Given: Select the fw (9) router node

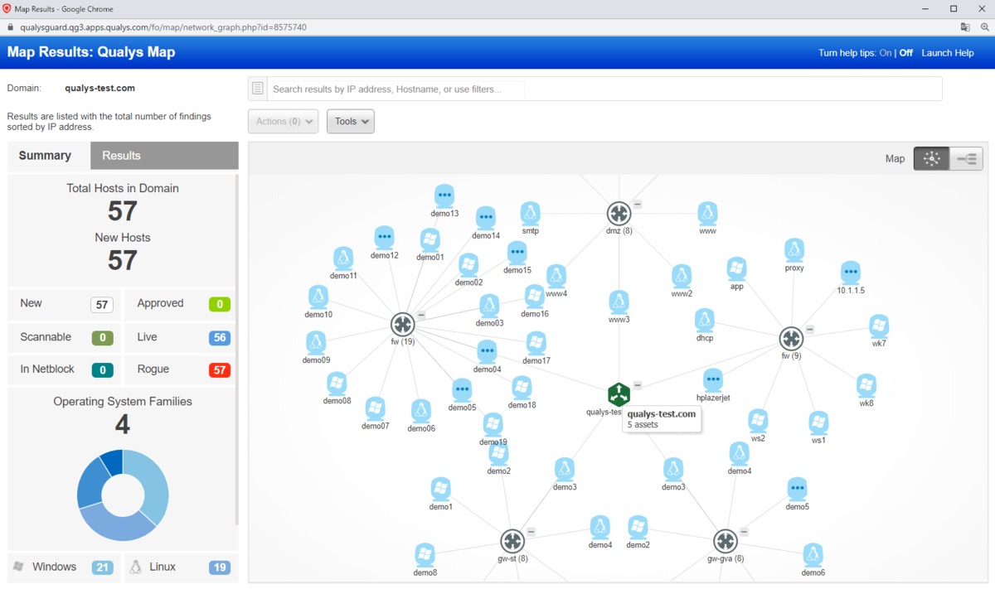Looking at the screenshot, I should click(x=791, y=339).
